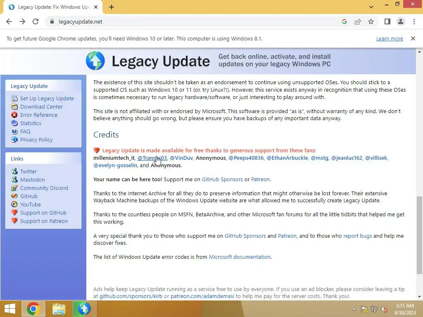Image resolution: width=423 pixels, height=317 pixels.
Task: Share this page via share icon
Action: pos(358,21)
